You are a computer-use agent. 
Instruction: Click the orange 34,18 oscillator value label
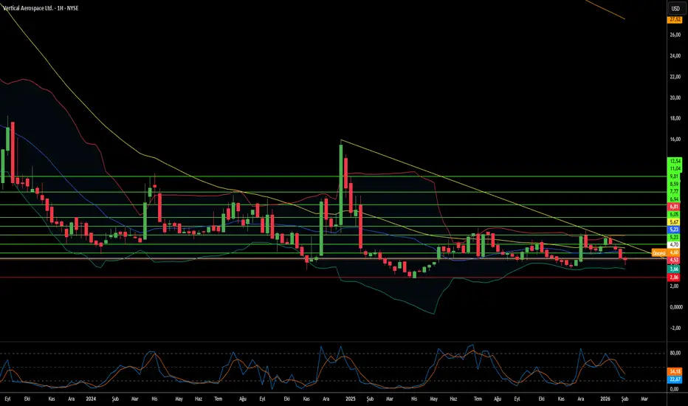pyautogui.click(x=675, y=371)
